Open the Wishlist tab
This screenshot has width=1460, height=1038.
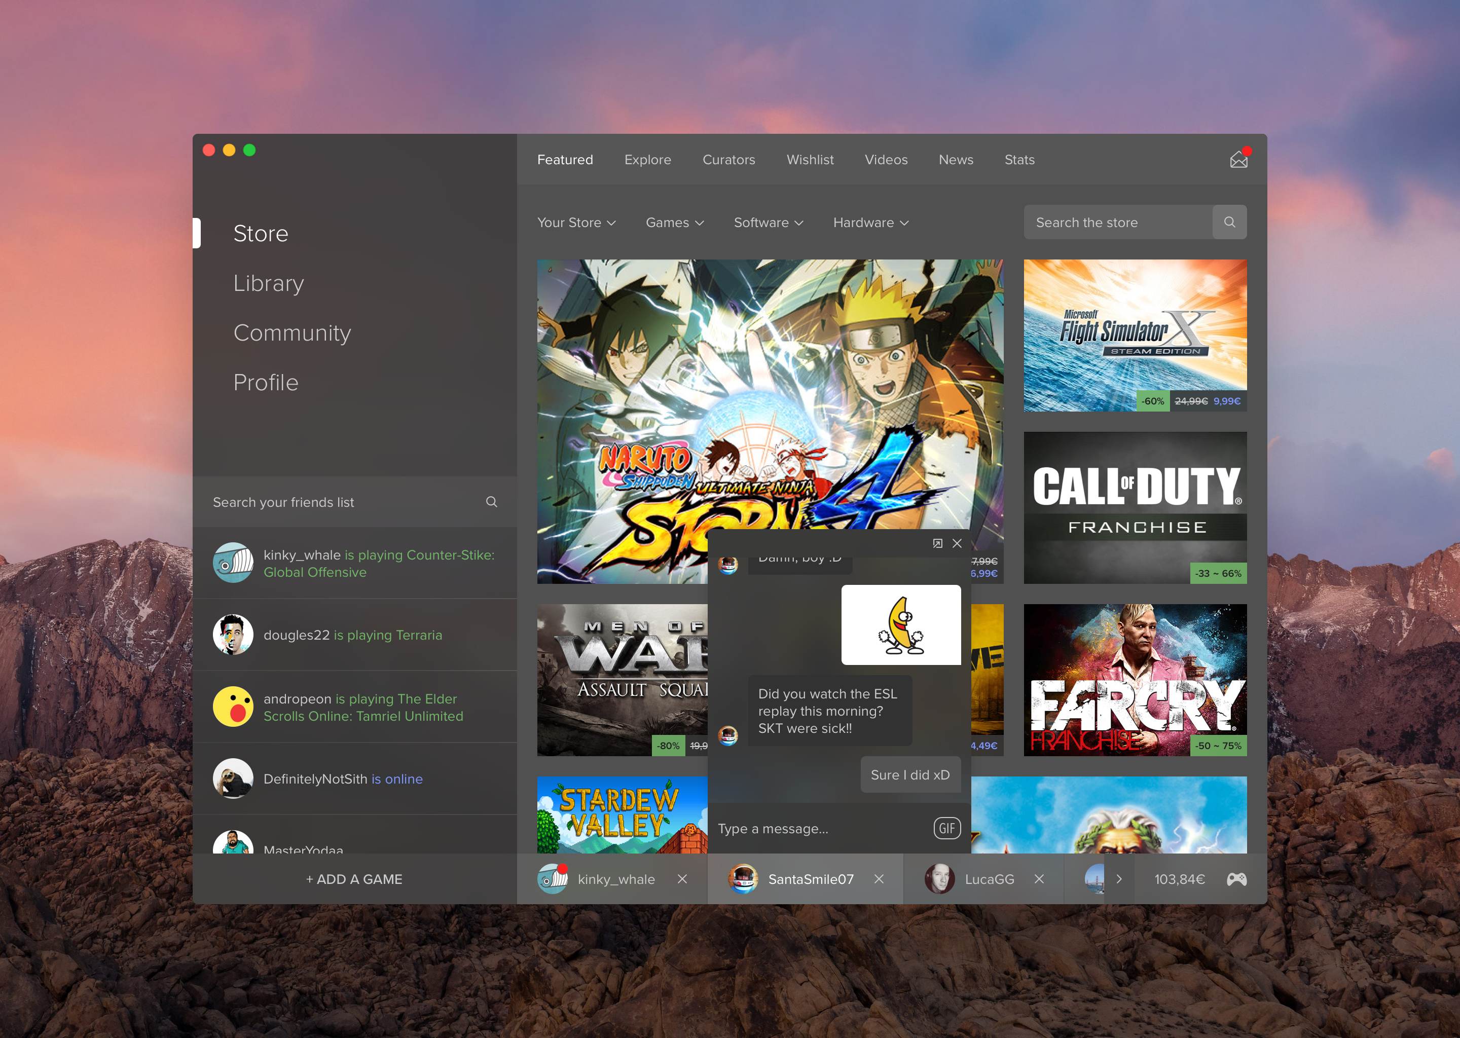810,159
